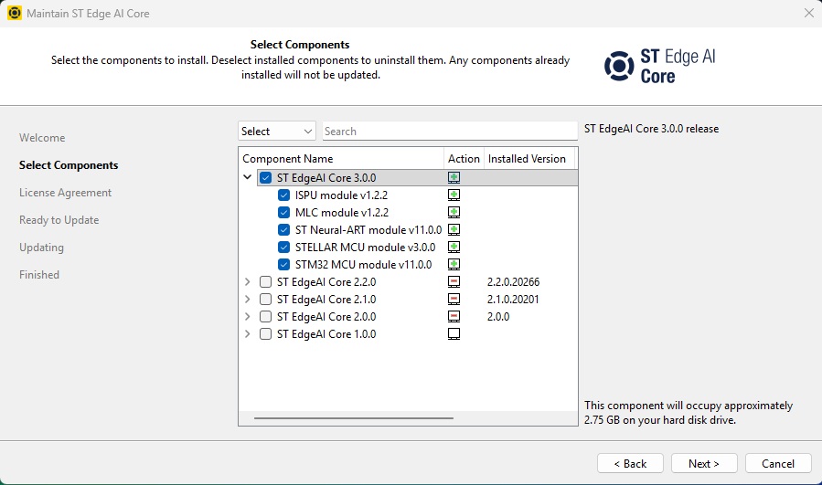Click install action icon for ISPU module v1.2.2
The image size is (822, 485).
(454, 195)
